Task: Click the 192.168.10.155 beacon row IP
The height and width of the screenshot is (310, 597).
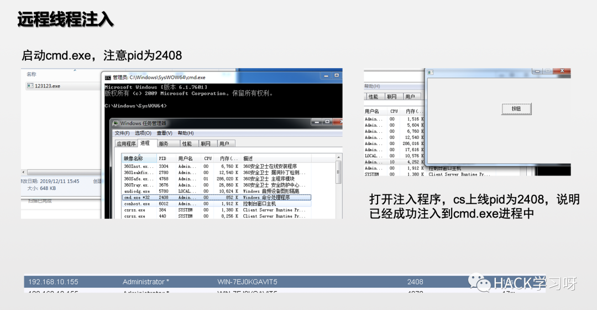Action: coord(53,282)
